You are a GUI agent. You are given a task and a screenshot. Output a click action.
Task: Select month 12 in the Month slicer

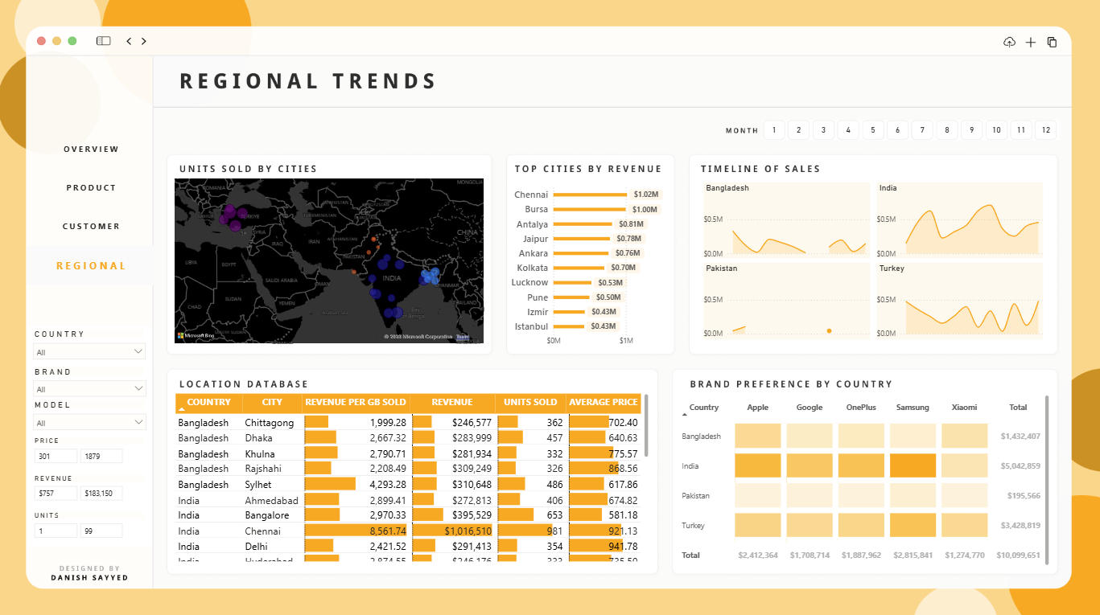pos(1046,130)
